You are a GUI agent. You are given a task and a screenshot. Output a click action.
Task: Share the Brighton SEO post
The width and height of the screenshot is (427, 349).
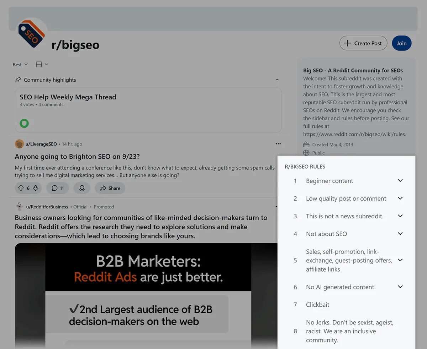[110, 188]
